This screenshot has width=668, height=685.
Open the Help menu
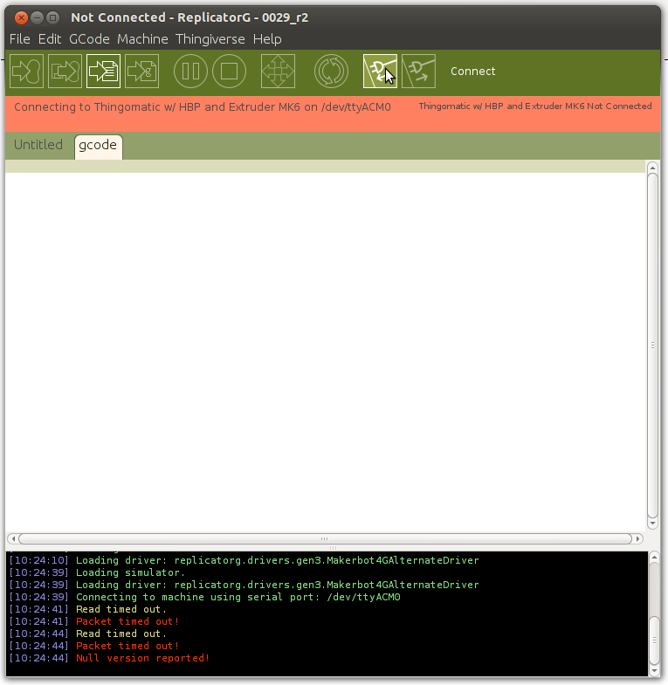(x=267, y=39)
